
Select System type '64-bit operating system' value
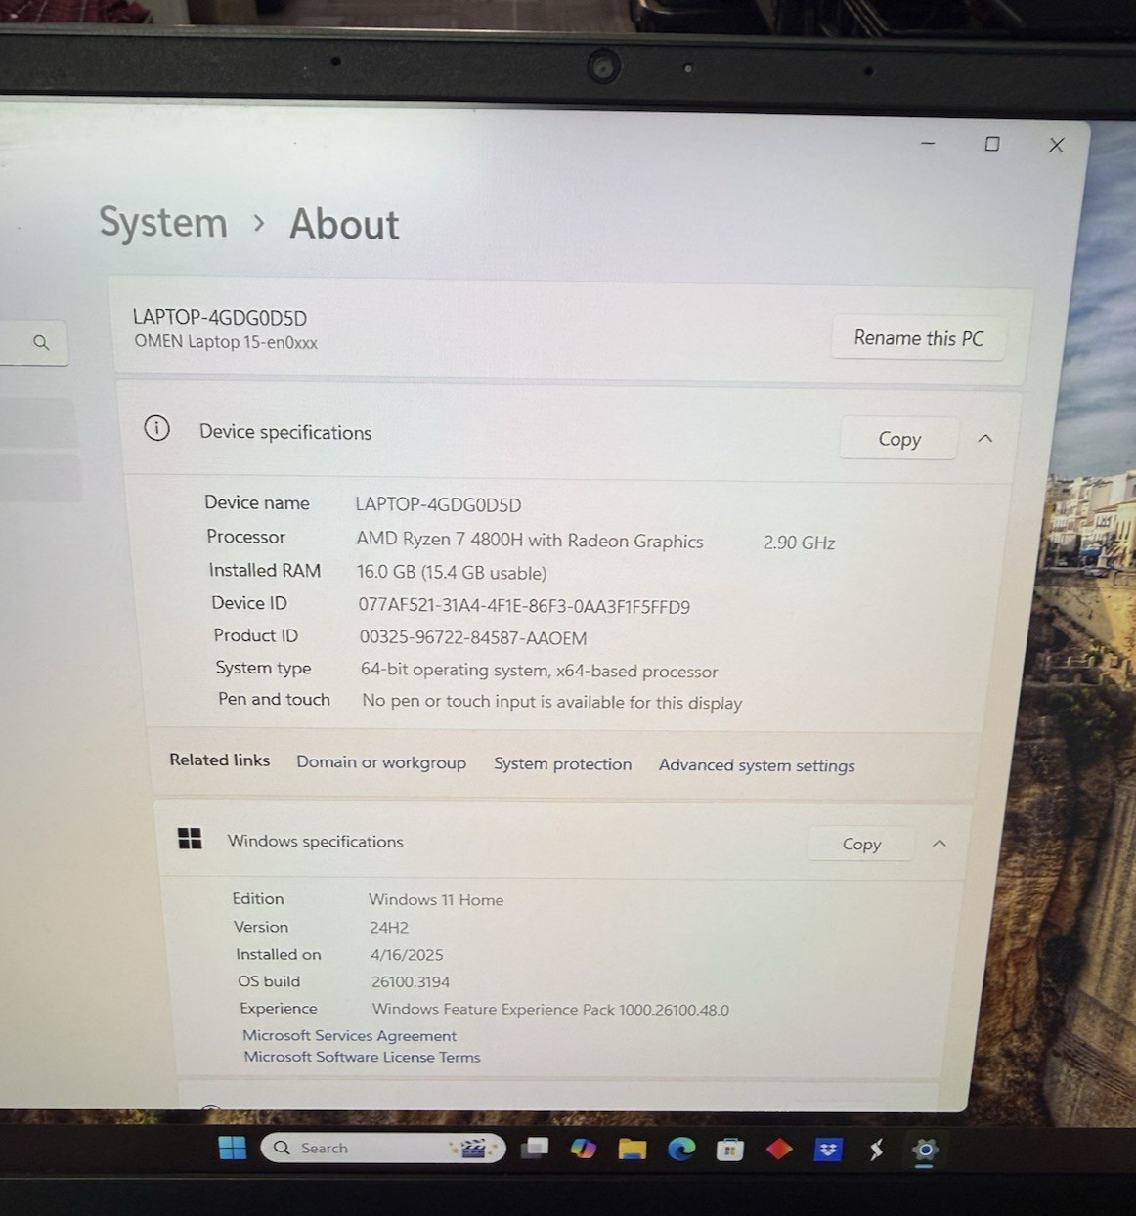tap(539, 671)
